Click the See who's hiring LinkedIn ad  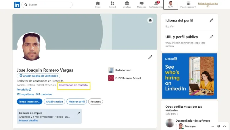point(189,76)
